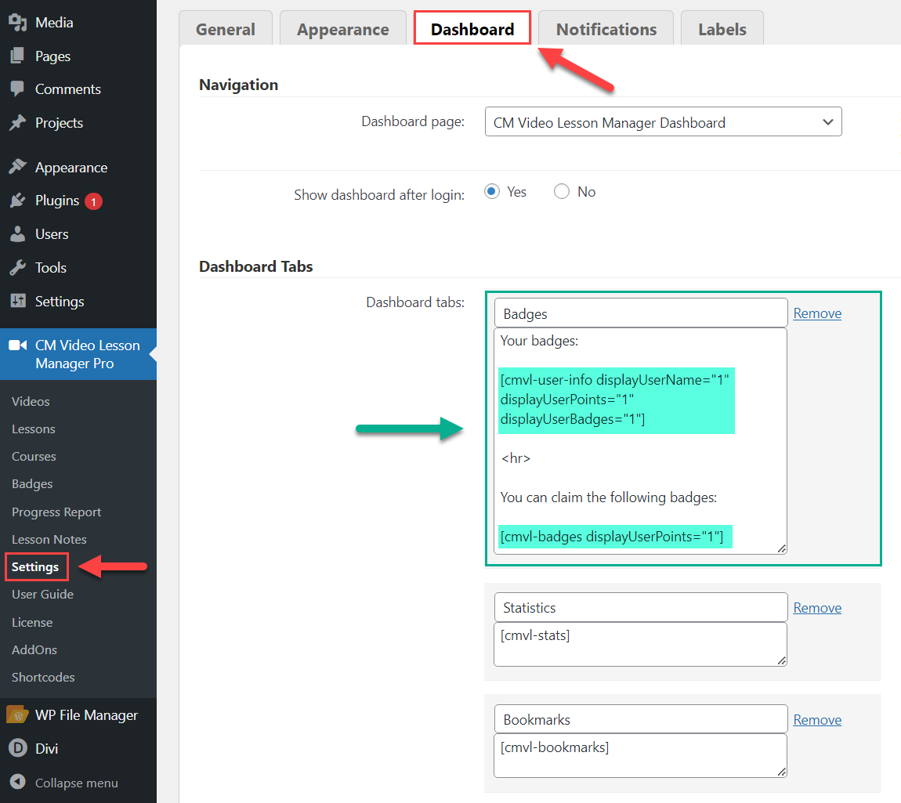Open Progress Report submenu item
The height and width of the screenshot is (803, 901).
(56, 512)
